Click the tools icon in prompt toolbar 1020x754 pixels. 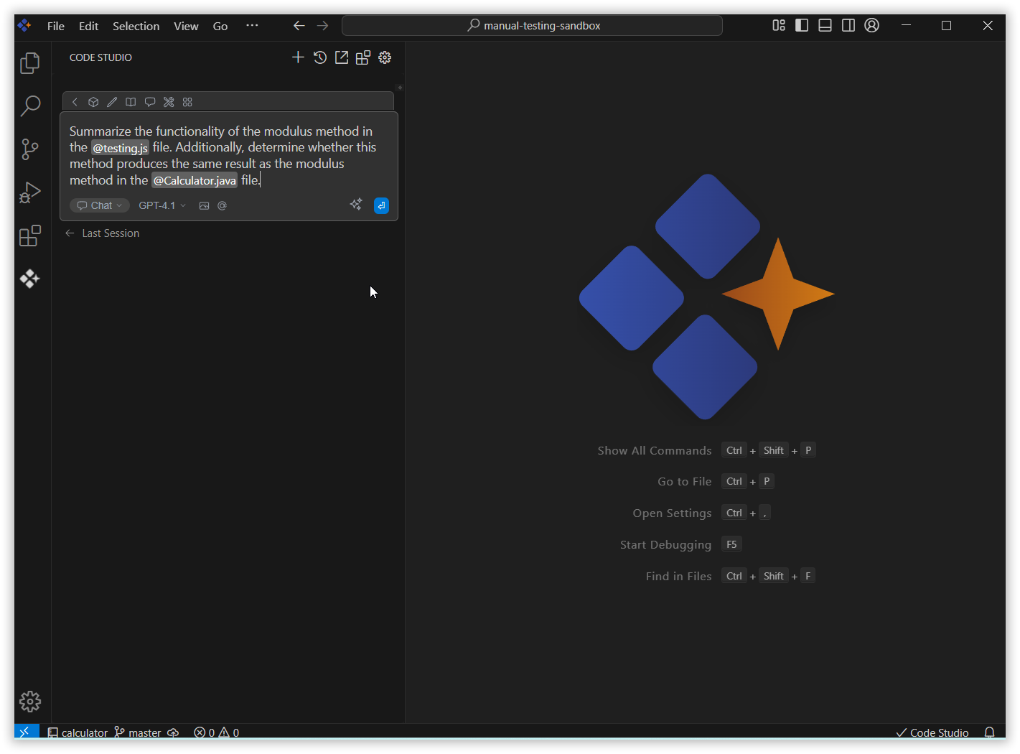coord(169,102)
